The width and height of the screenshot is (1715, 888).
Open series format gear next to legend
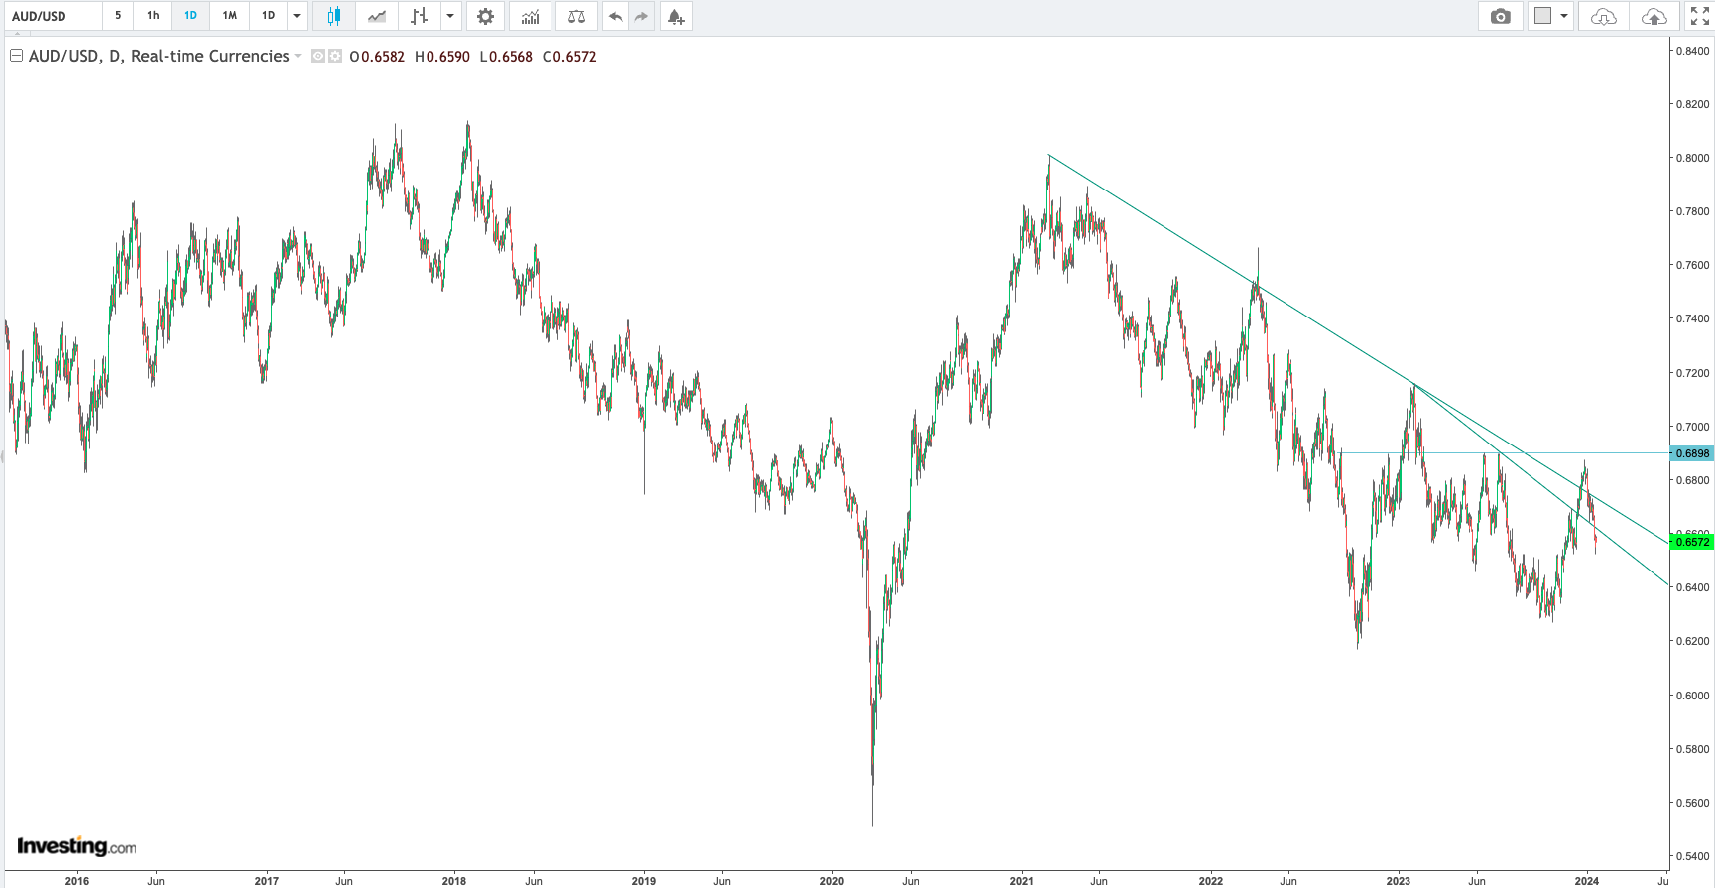pos(335,56)
